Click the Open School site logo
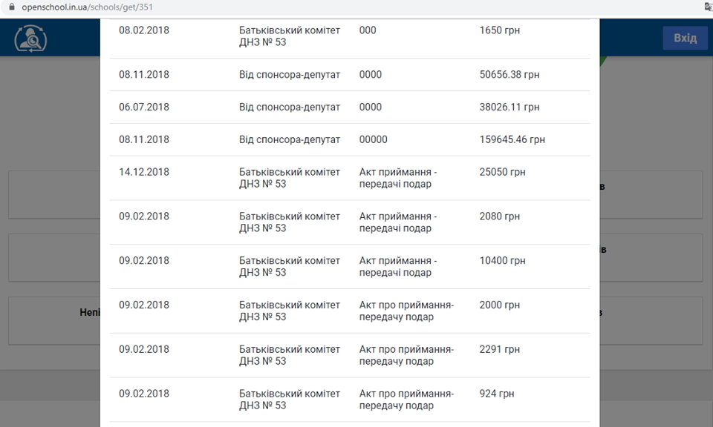The height and width of the screenshot is (427, 713). pos(31,39)
